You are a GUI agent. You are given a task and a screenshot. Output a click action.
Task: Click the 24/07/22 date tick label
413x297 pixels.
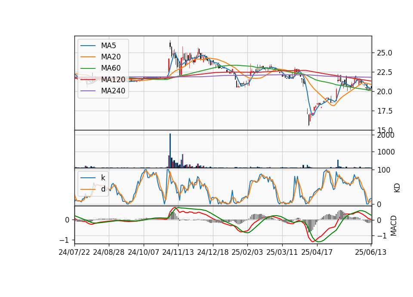tap(74, 252)
